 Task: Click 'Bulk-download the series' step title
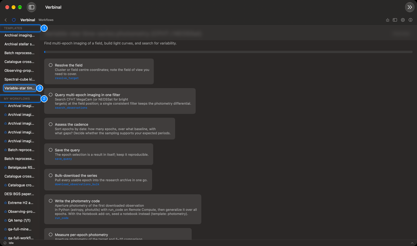[x=76, y=176]
